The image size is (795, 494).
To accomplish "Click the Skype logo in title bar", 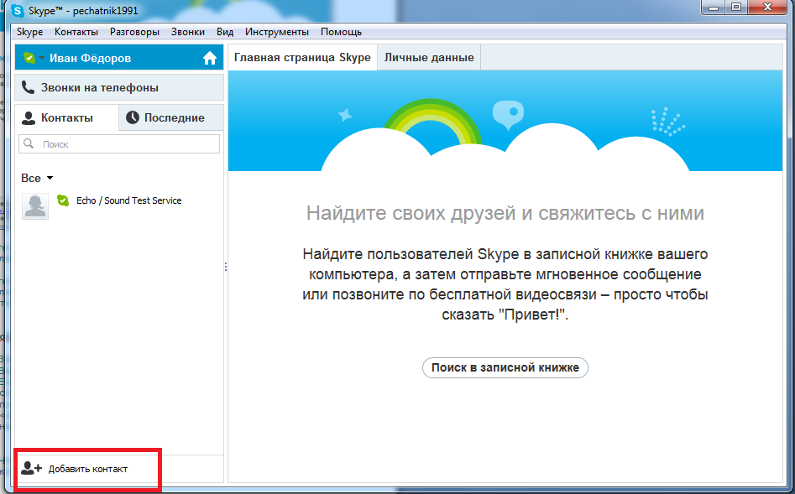I will point(18,10).
